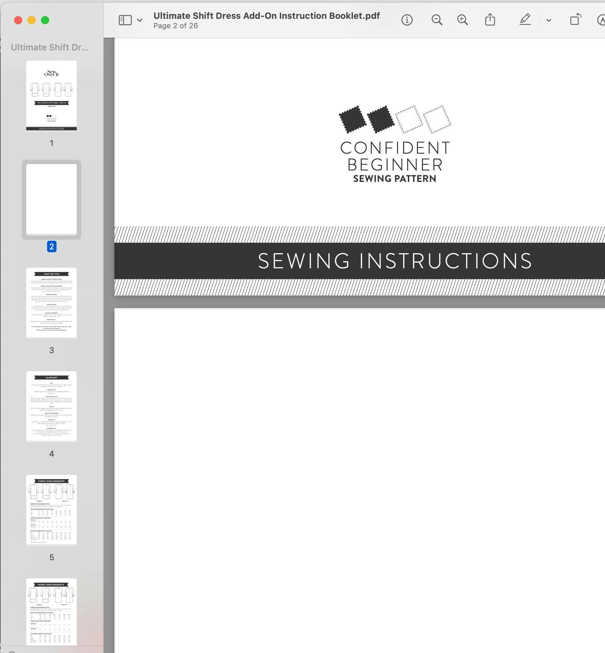
Task: Open the Glossary page 4 thumbnail
Action: click(x=51, y=406)
